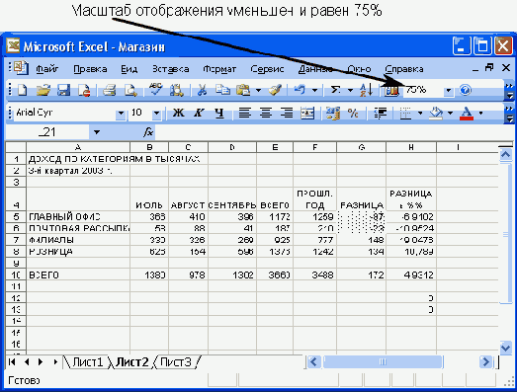Toggle Italic К formatting
This screenshot has width=517, height=392.
199,113
